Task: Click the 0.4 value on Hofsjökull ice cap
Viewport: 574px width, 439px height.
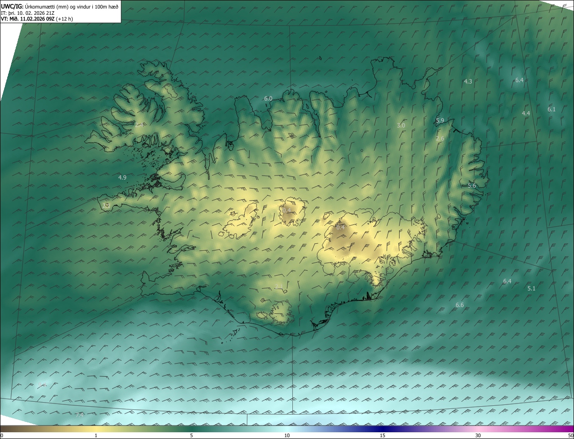Action: (287, 210)
